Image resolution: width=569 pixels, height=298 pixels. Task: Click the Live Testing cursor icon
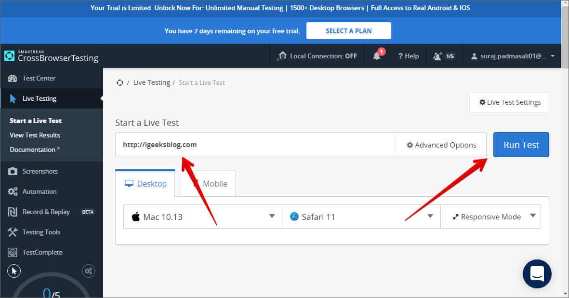pos(13,99)
